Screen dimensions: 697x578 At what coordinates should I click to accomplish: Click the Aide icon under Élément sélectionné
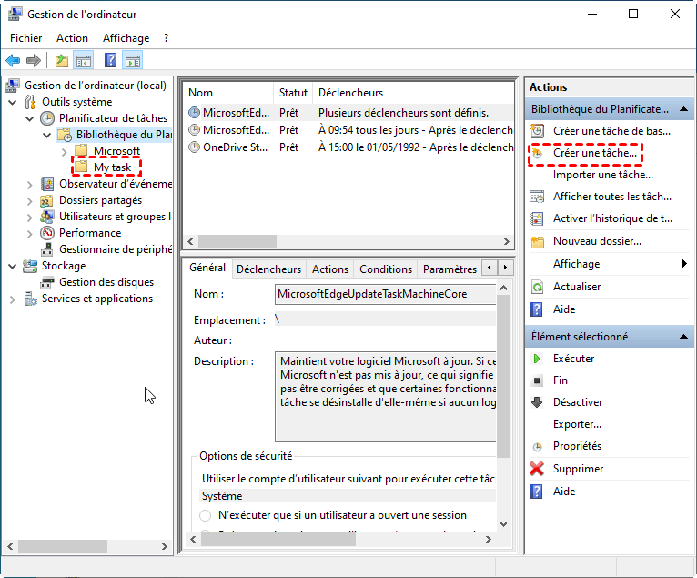pos(537,492)
